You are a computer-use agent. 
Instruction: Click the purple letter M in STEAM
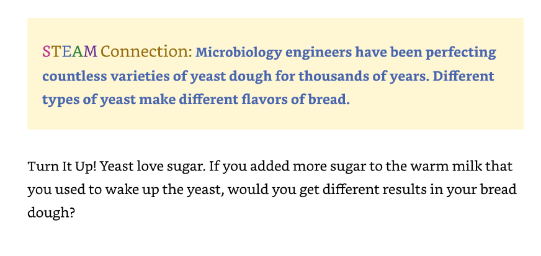pos(91,51)
